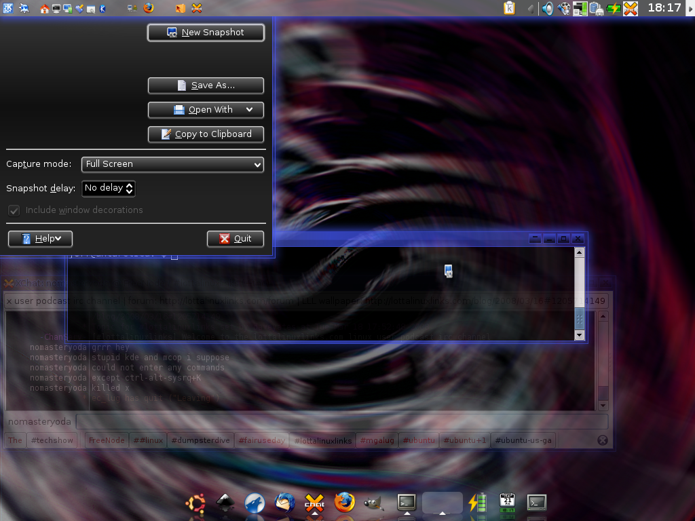Switch to FreeNode server tab
Screen dimensions: 695x521
coord(107,440)
